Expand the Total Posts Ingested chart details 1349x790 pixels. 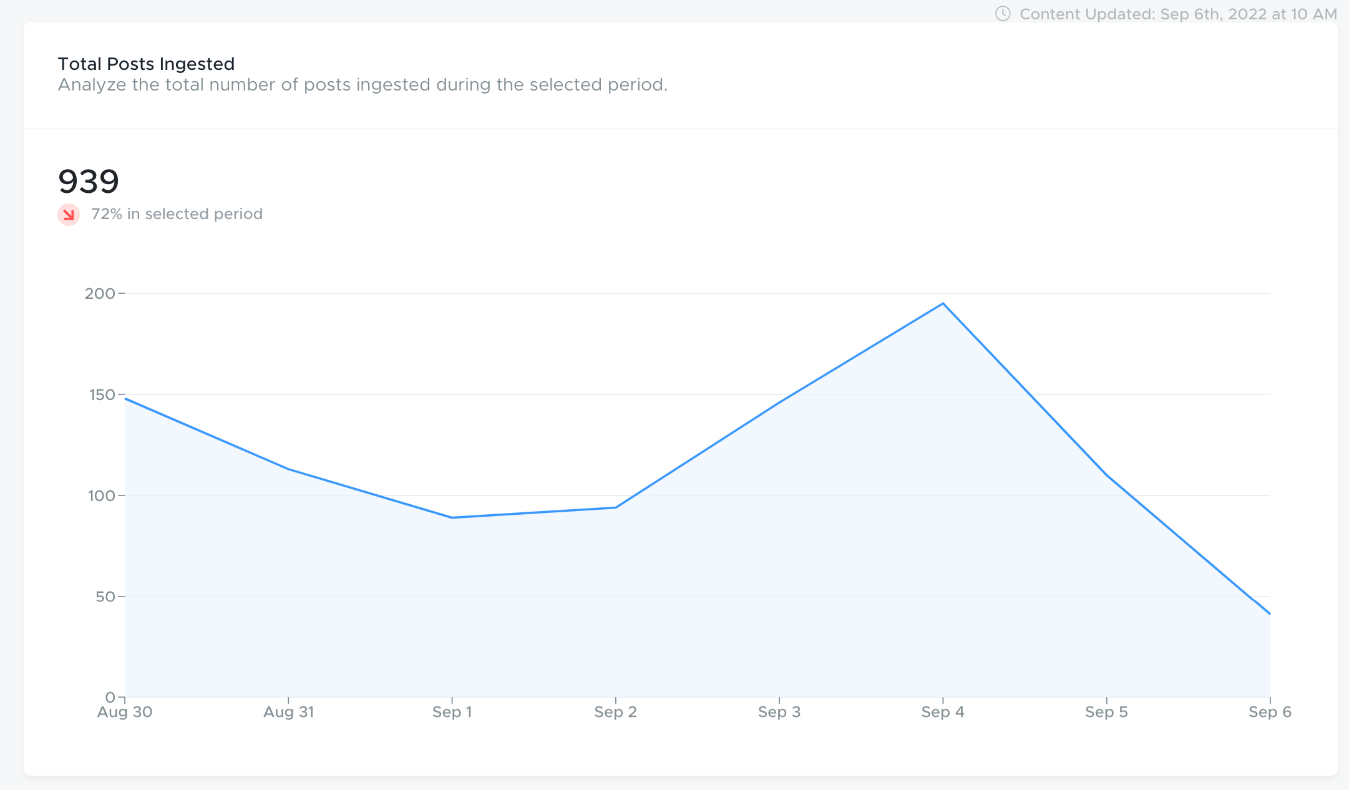coord(146,64)
